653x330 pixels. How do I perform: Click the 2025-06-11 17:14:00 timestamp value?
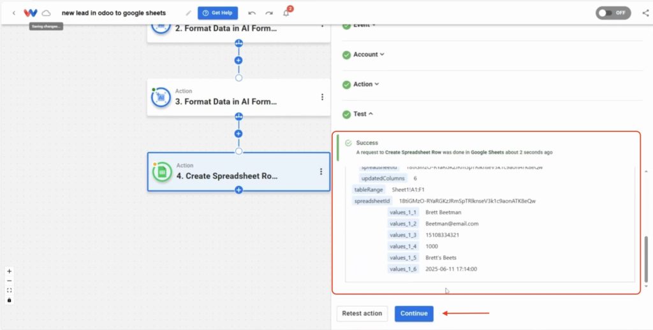[x=451, y=269]
